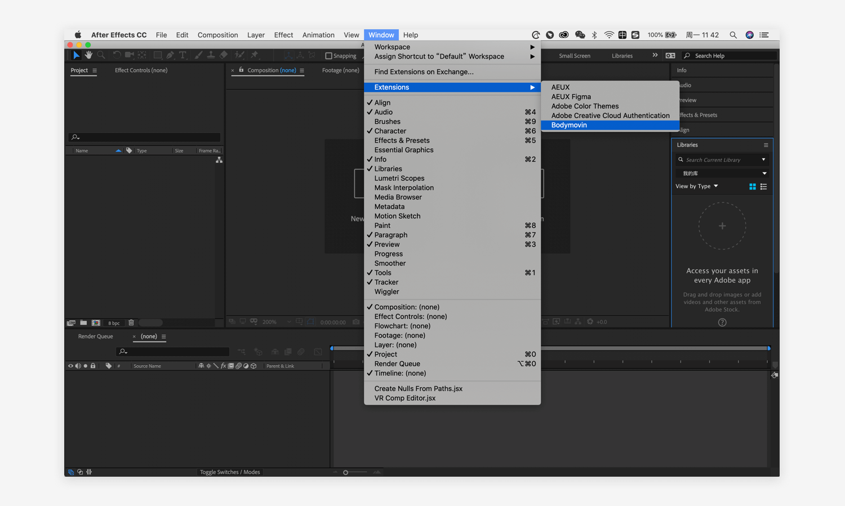The width and height of the screenshot is (845, 506).
Task: Open the Libraries panel menu
Action: click(x=766, y=145)
